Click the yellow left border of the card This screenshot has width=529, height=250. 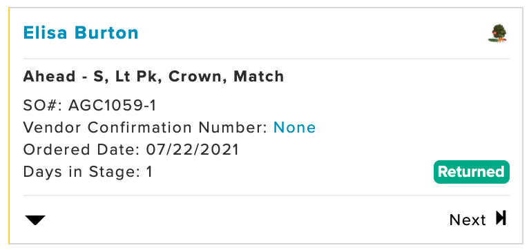click(9, 126)
